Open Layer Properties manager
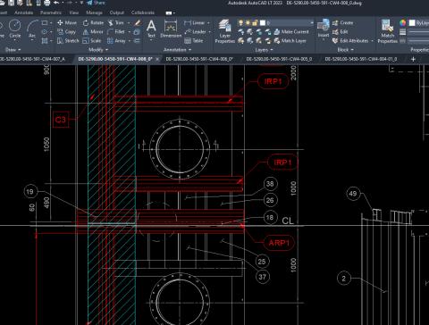 (x=225, y=31)
